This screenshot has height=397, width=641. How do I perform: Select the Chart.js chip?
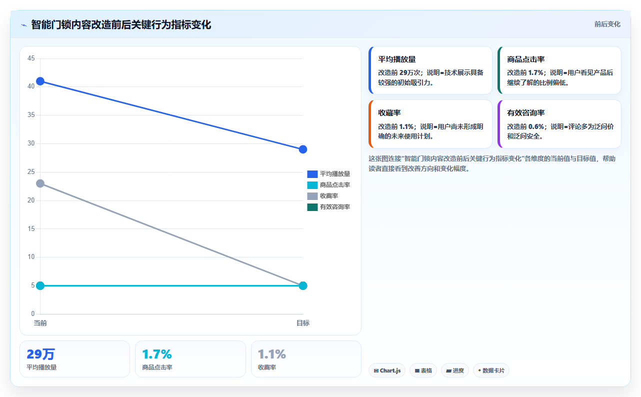pyautogui.click(x=387, y=370)
